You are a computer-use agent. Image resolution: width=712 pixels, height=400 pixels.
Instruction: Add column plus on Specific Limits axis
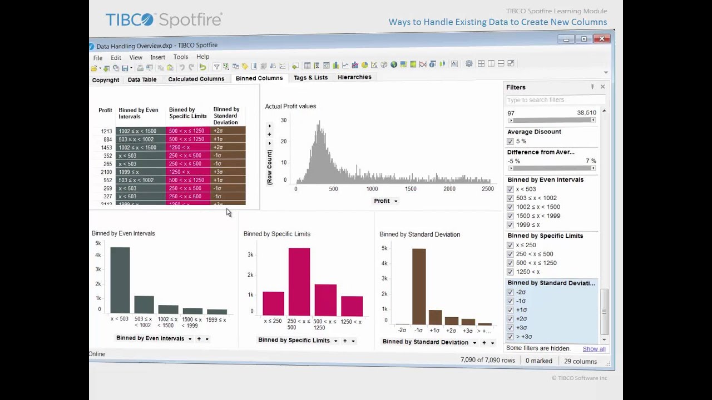click(345, 341)
